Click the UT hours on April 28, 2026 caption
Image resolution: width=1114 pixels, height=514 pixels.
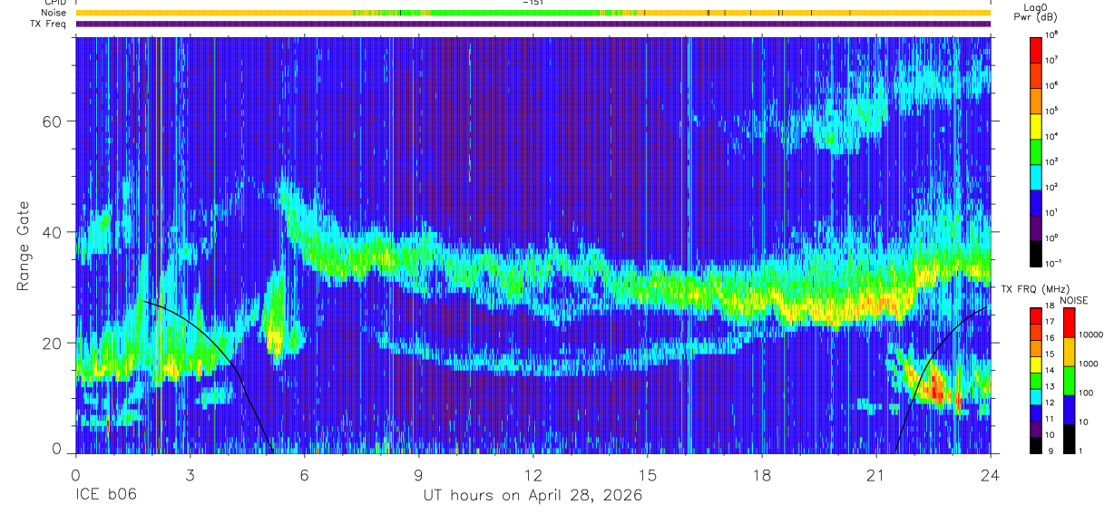(x=533, y=496)
